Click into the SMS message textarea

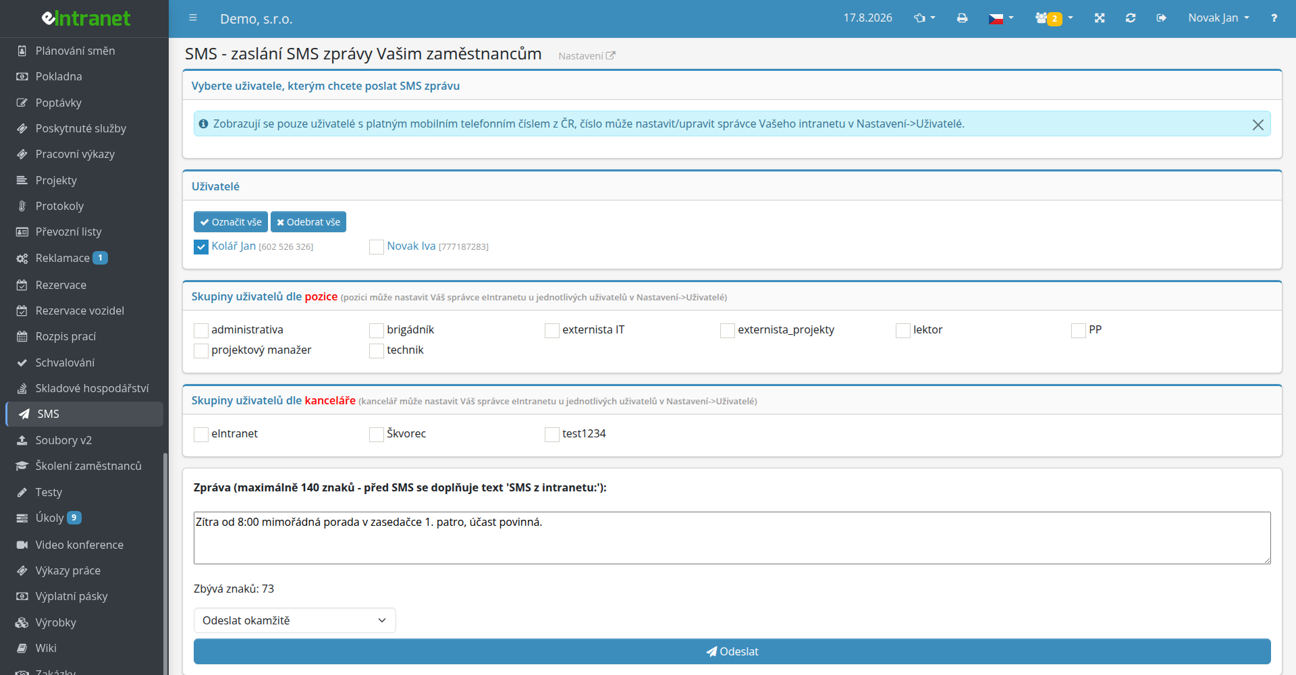[x=732, y=538]
